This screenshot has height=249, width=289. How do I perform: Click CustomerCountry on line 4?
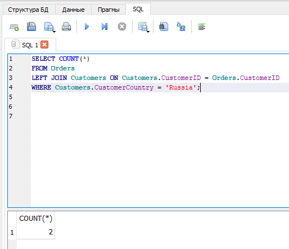[124, 87]
